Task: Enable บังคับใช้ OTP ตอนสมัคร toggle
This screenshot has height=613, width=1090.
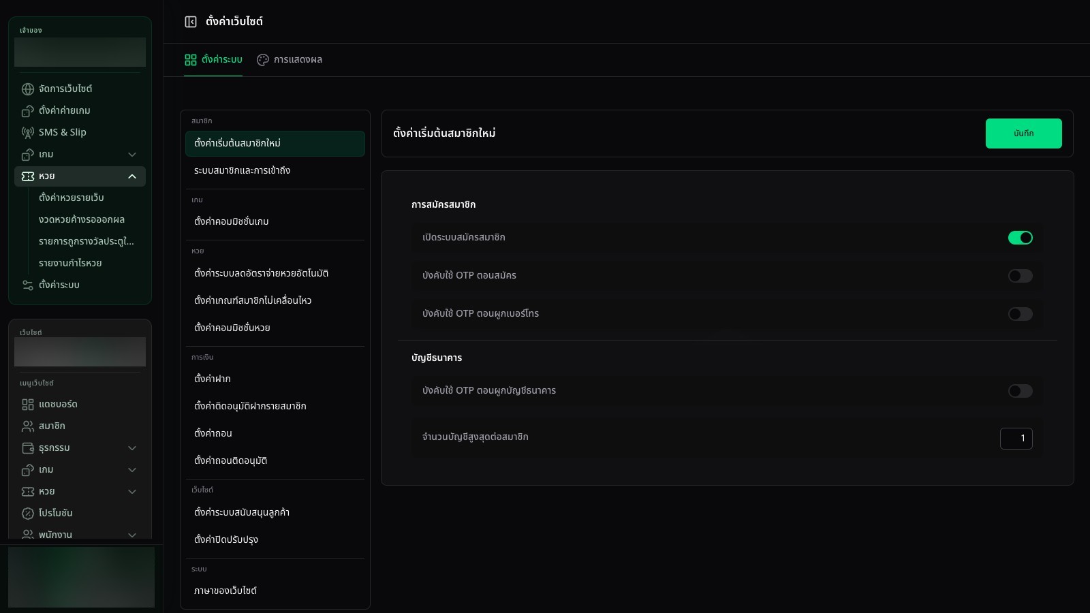Action: [x=1021, y=276]
